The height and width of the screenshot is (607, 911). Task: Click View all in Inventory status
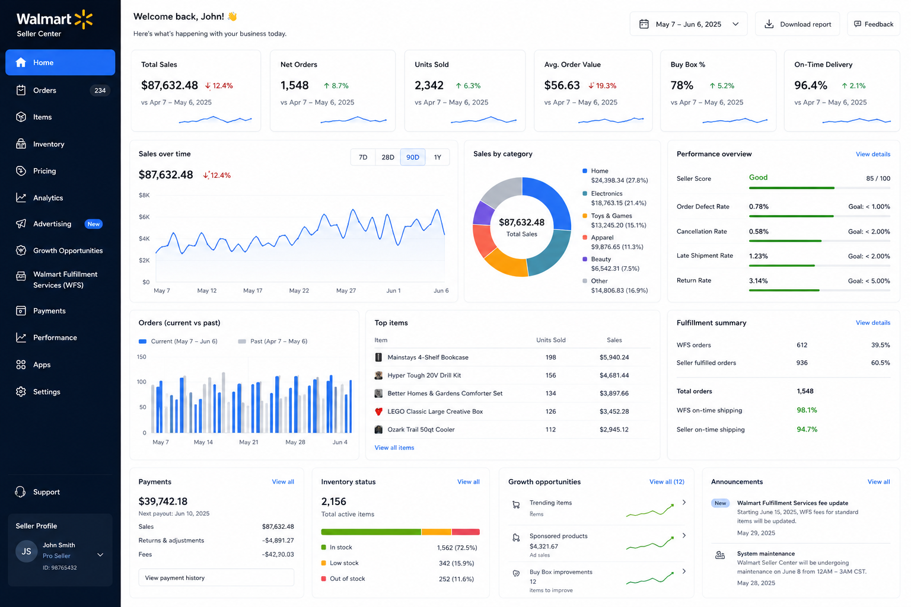click(x=468, y=481)
